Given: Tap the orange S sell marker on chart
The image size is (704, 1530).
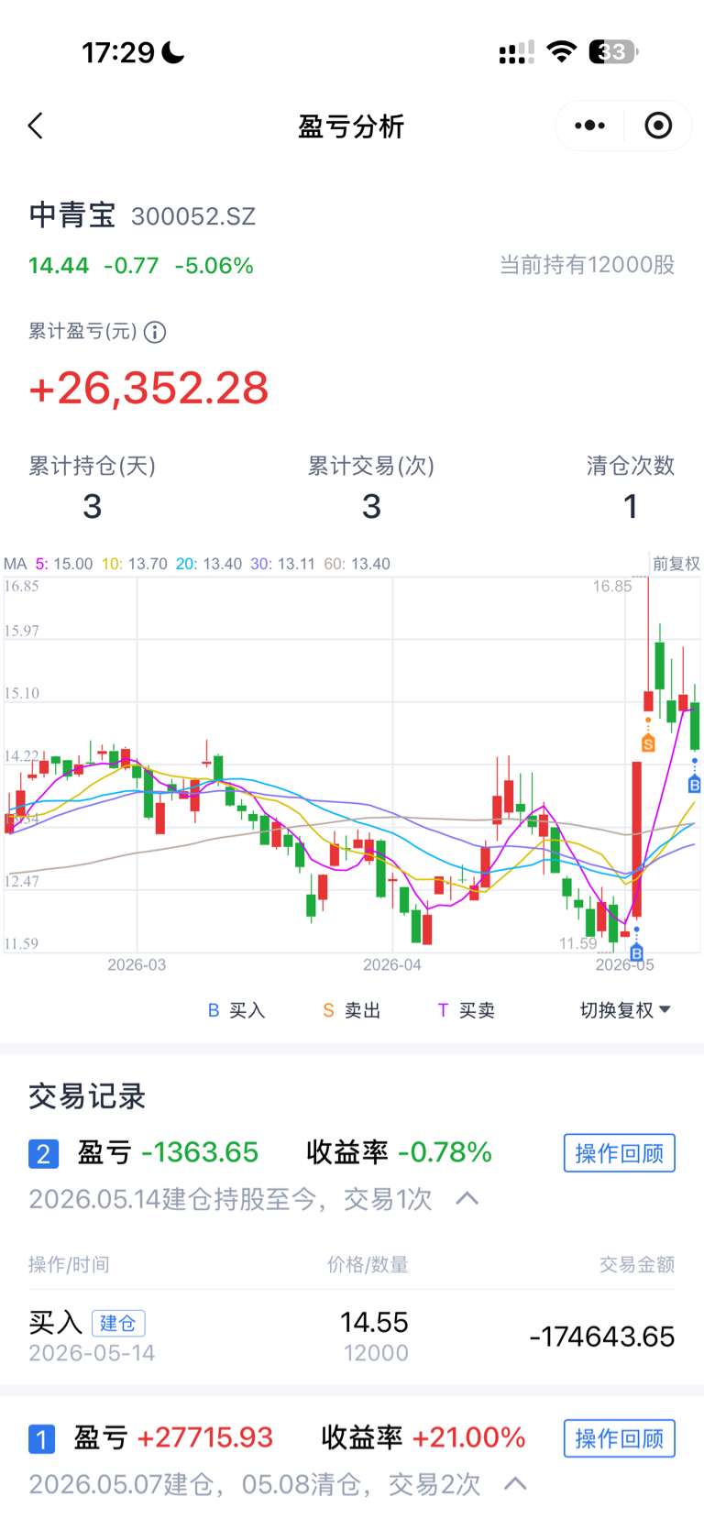Looking at the screenshot, I should (x=648, y=743).
